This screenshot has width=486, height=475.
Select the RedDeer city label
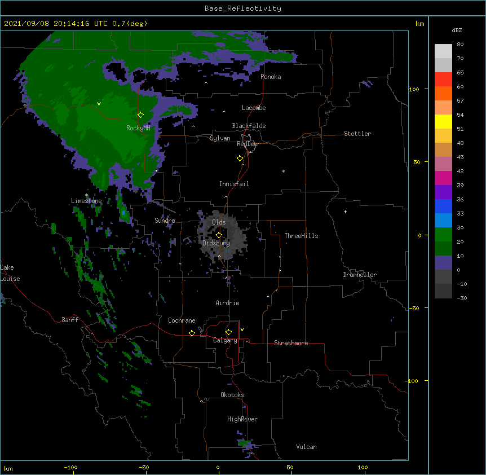[248, 144]
